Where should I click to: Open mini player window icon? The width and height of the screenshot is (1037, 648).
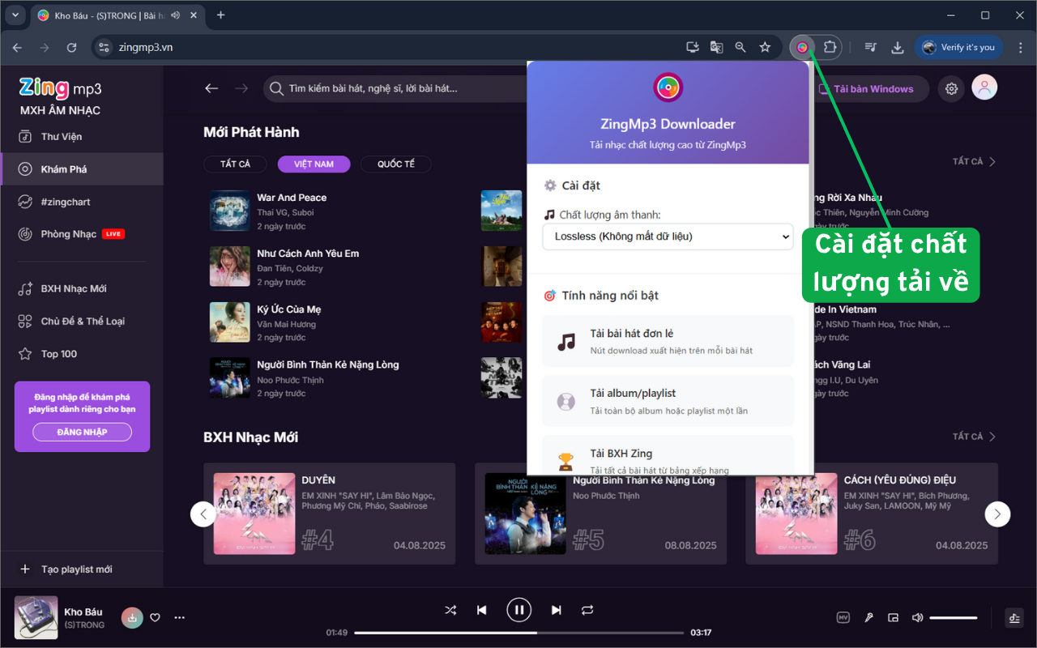point(893,617)
